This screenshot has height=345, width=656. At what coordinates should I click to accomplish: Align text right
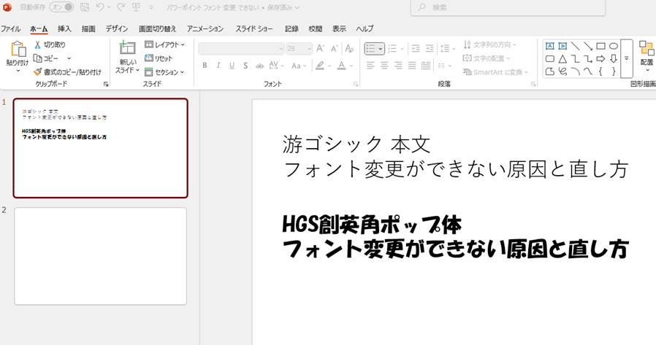point(398,66)
